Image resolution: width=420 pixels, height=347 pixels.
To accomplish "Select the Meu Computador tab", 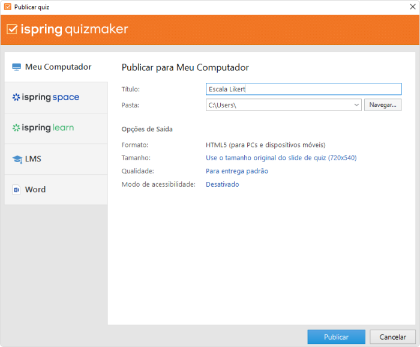I will 56,67.
